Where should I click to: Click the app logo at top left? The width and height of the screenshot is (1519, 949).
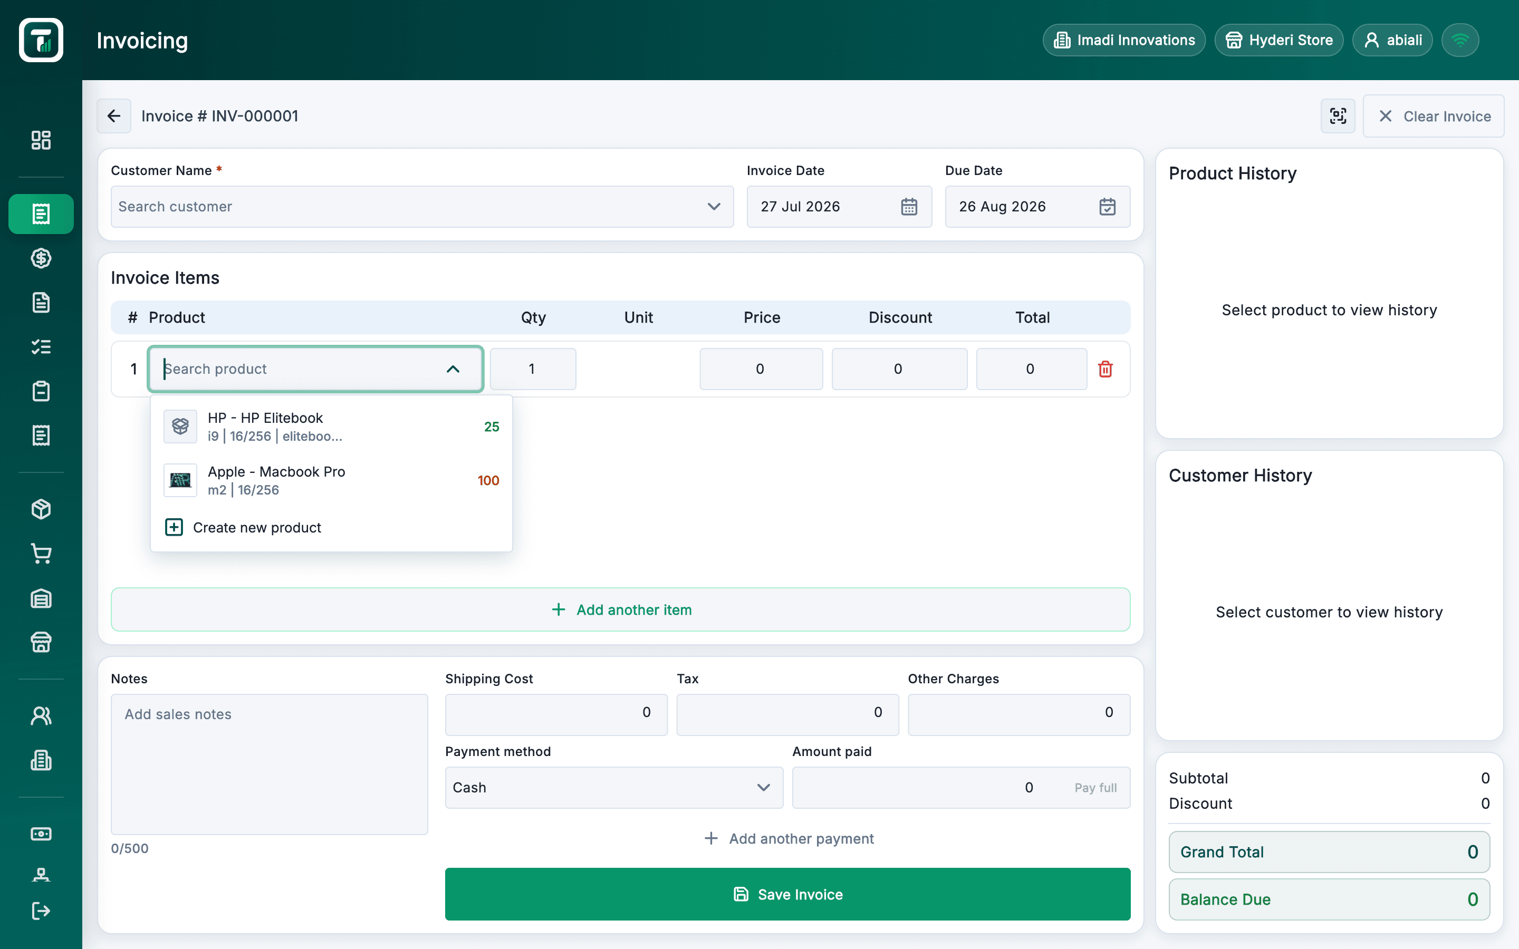click(x=41, y=40)
